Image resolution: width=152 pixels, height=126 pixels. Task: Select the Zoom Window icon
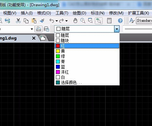pos(91,21)
